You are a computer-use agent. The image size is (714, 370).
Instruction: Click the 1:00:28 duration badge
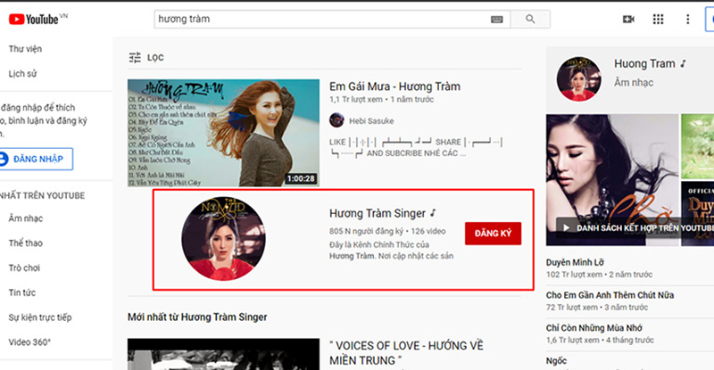[301, 179]
